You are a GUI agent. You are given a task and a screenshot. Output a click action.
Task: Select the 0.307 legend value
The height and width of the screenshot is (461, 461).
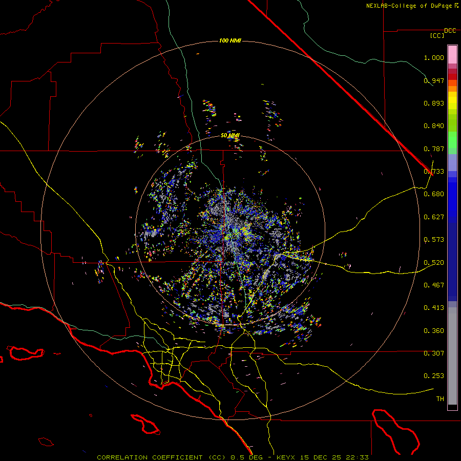[434, 353]
